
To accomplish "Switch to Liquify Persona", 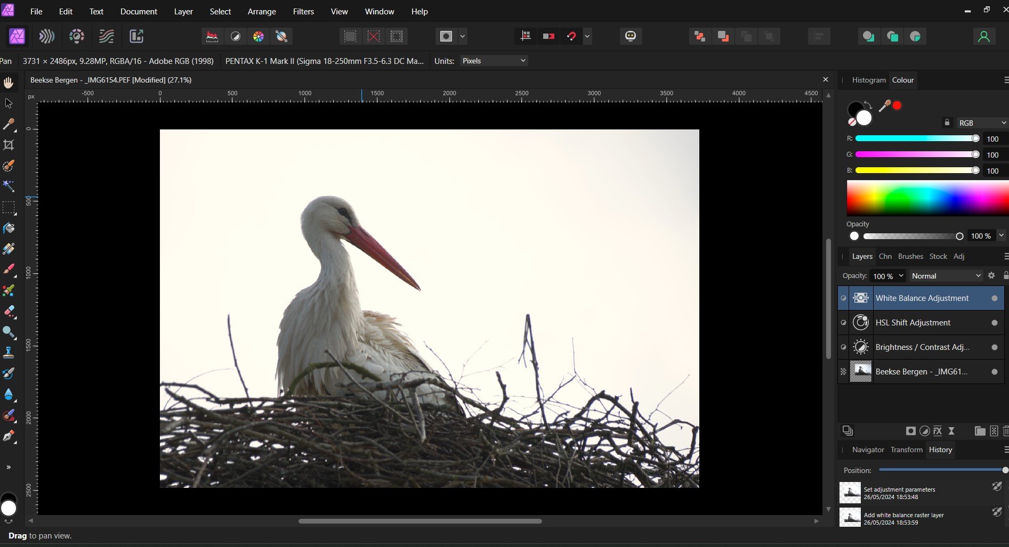I will pos(47,36).
